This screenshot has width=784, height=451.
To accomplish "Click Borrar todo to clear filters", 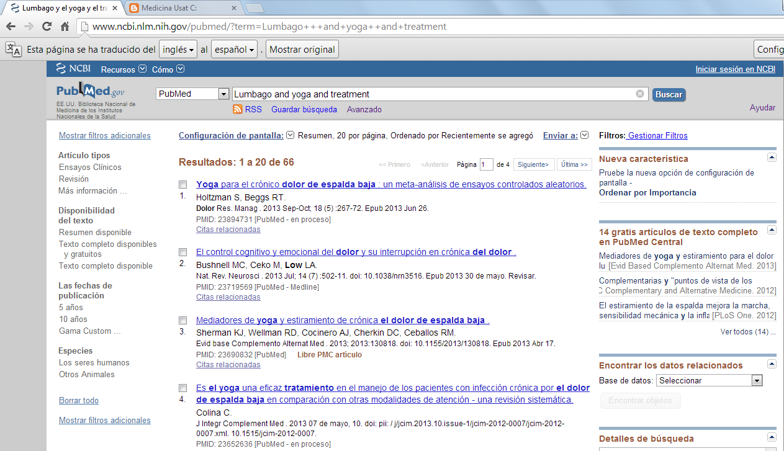I will 79,400.
